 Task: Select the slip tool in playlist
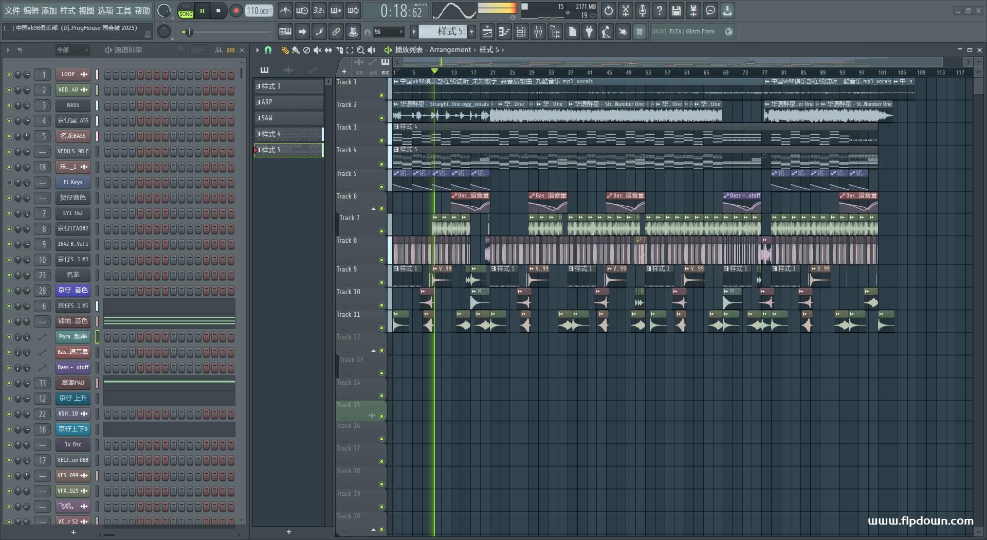pos(328,50)
